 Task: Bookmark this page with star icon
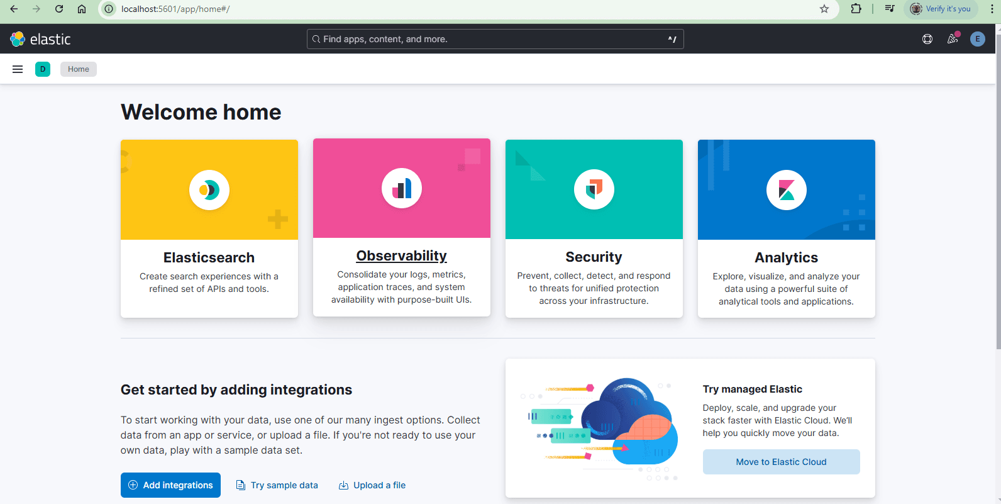[824, 9]
